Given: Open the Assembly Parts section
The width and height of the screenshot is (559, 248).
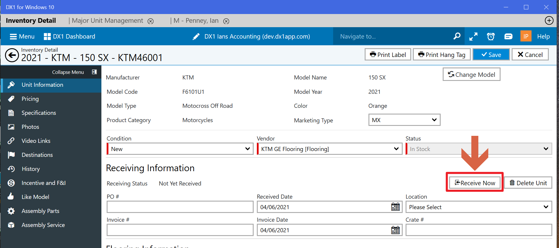Looking at the screenshot, I should [51, 211].
